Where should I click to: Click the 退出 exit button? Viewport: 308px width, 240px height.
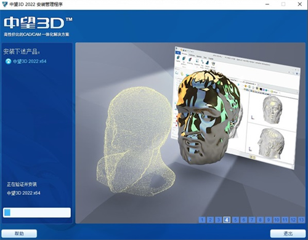[x=288, y=233]
